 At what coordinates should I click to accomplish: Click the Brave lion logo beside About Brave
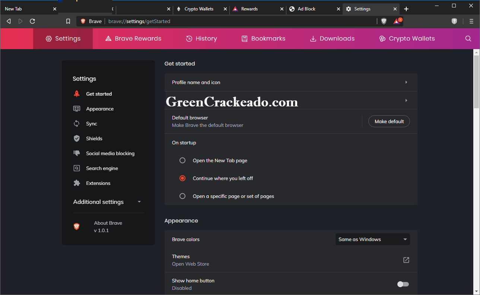tap(77, 226)
